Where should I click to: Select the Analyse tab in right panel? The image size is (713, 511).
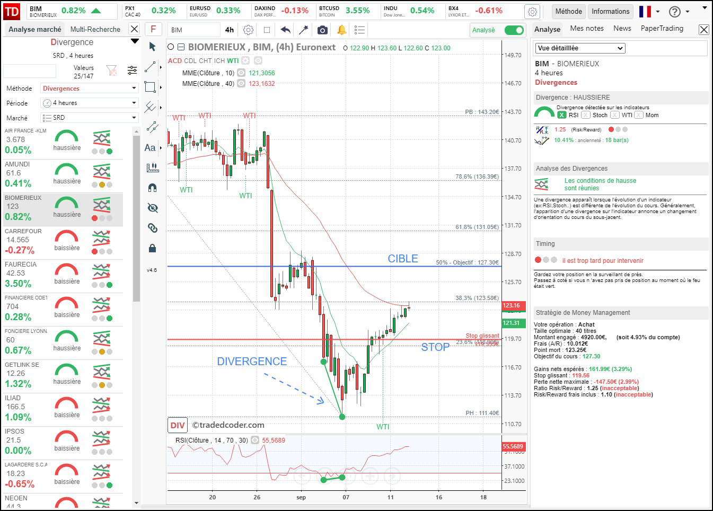tap(547, 30)
